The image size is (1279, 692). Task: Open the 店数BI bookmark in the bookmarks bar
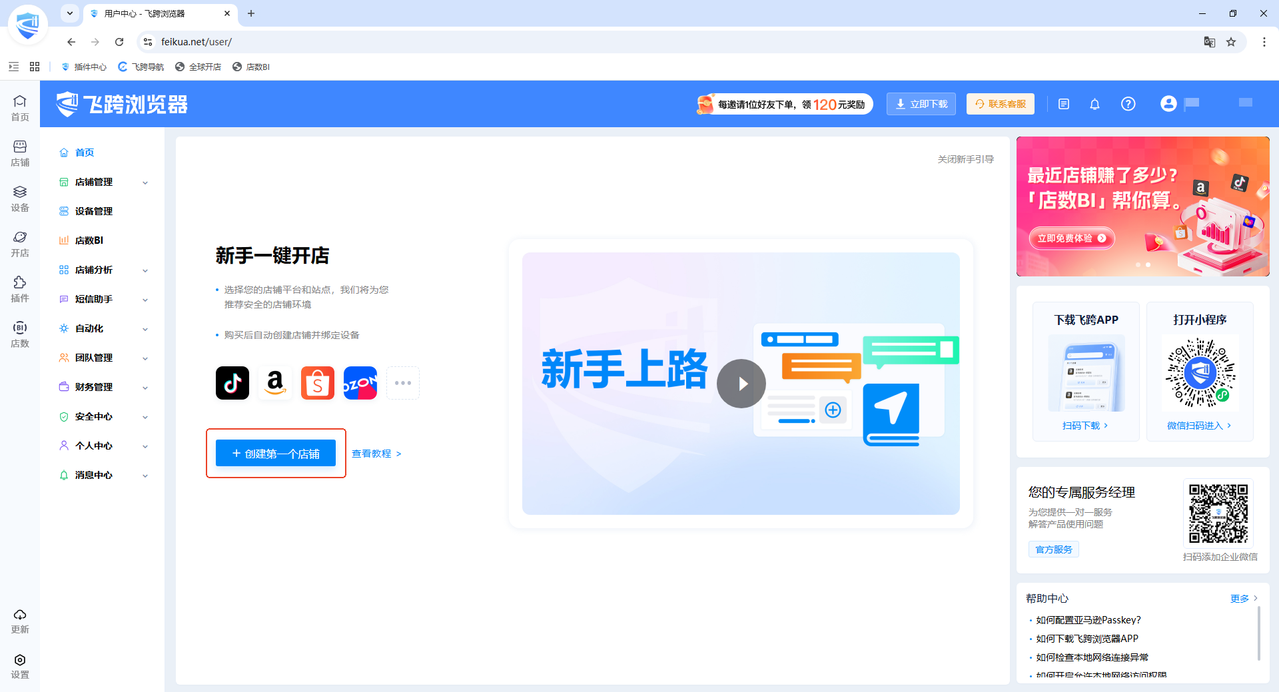251,67
